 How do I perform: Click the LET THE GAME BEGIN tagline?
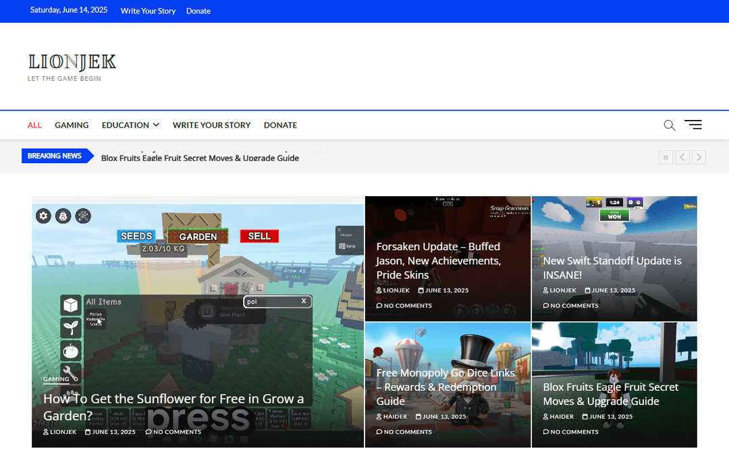[x=64, y=78]
